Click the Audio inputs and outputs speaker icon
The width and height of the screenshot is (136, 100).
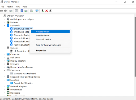pyautogui.click(x=8, y=19)
